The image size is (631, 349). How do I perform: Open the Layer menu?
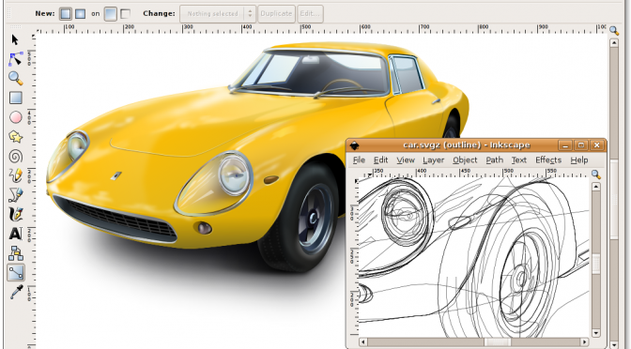[433, 160]
